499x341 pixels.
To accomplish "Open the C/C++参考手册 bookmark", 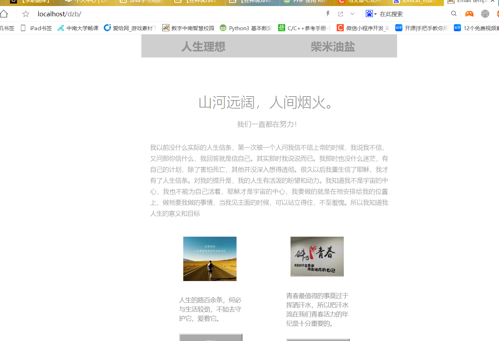I will 305,28.
